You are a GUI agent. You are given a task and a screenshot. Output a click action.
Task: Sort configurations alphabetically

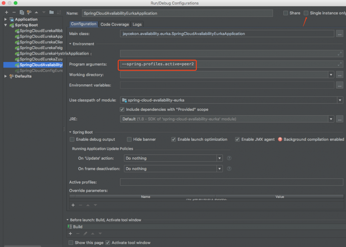[x=59, y=12]
